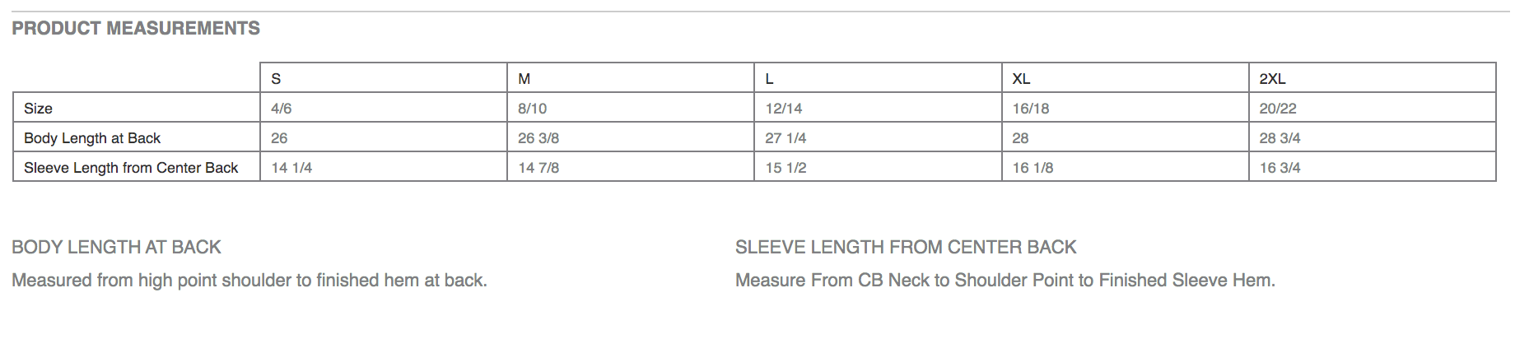Screen dimensions: 1515x339
Task: Click the PRODUCT MEASUREMENTS heading
Action: click(136, 29)
